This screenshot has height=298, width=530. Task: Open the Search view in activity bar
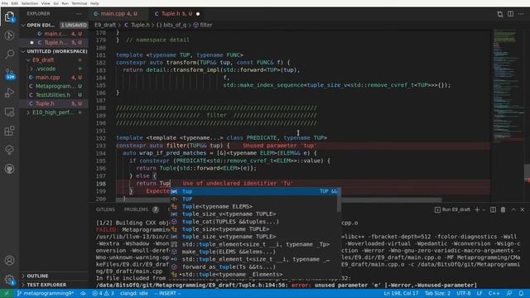9,54
